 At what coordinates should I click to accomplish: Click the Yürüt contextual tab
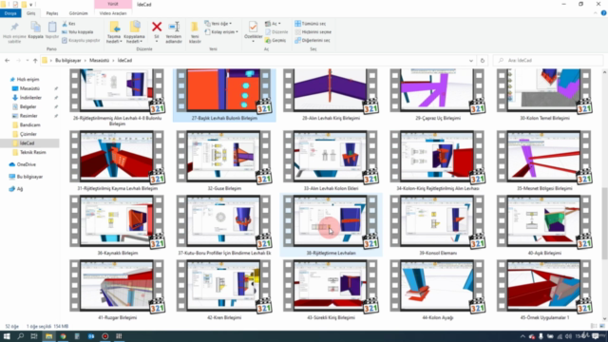(x=113, y=4)
